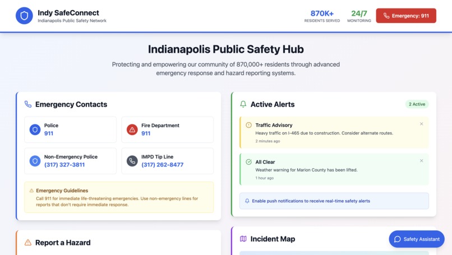Click Indianapolis Public Safety Hub heading
The width and height of the screenshot is (452, 255).
[x=225, y=49]
